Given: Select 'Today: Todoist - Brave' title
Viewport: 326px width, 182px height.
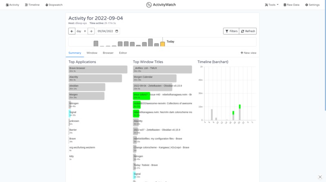Looking at the screenshot, I should (145, 166).
